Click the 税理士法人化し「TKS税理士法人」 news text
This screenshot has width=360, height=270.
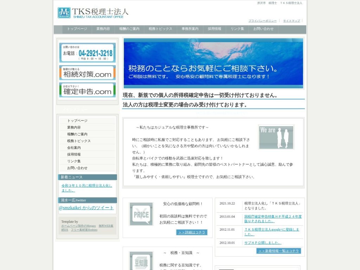(x=273, y=206)
